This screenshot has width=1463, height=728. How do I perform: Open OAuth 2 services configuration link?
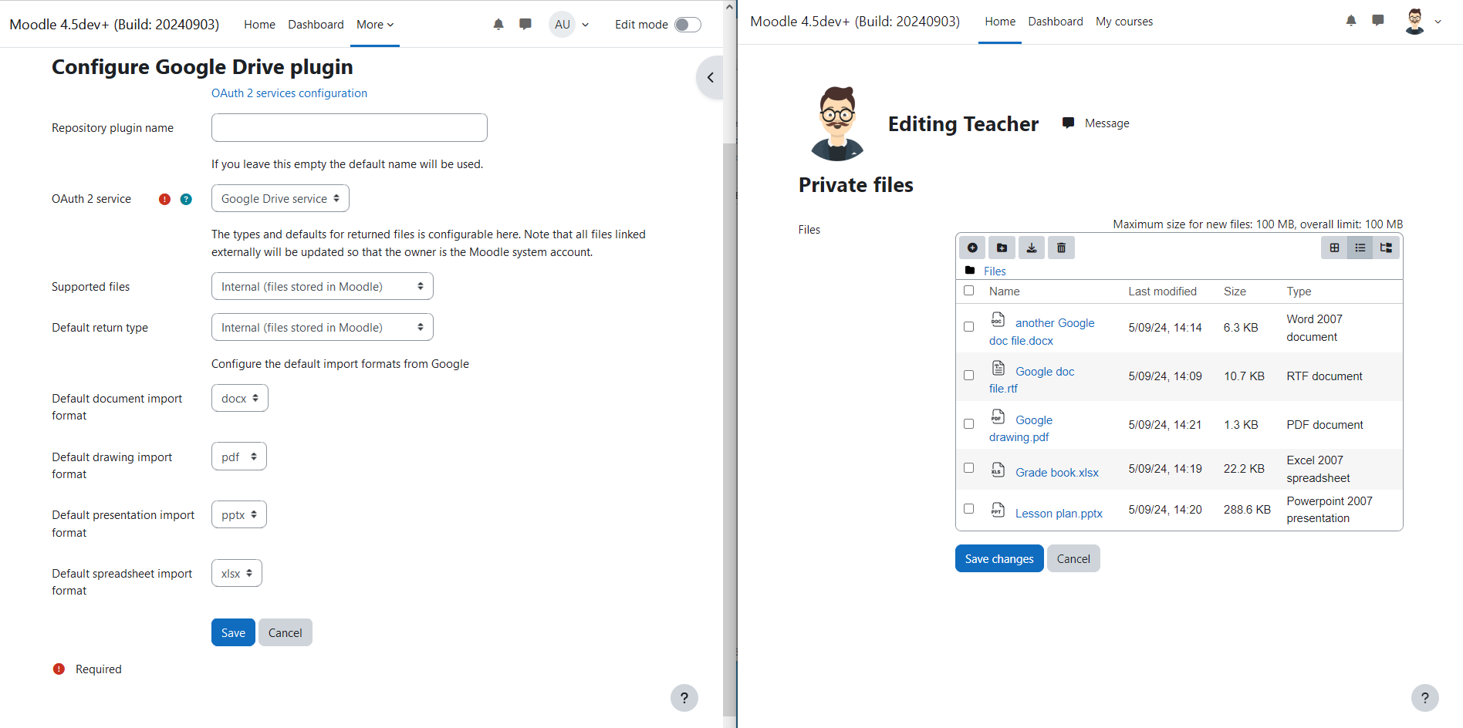tap(289, 93)
